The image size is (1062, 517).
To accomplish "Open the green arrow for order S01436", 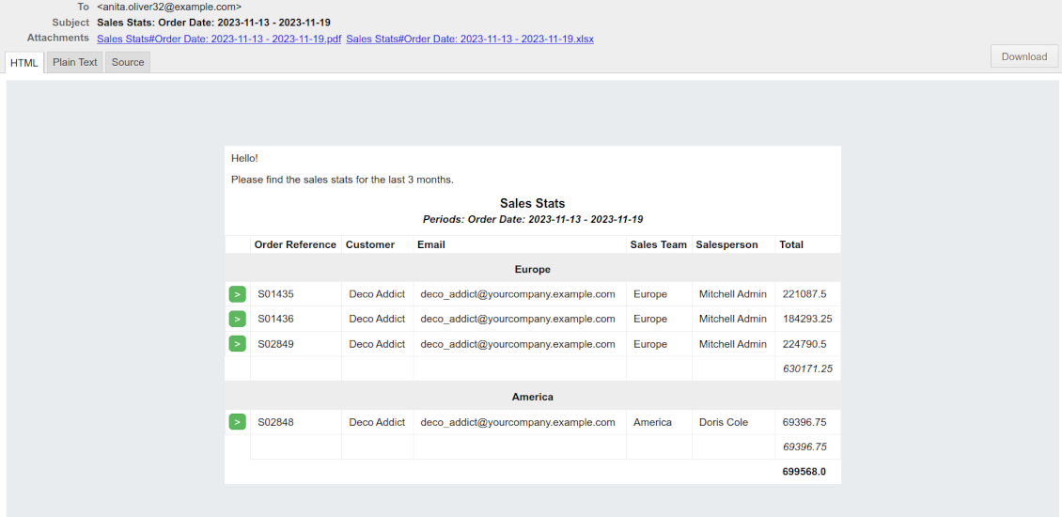I will click(x=237, y=319).
